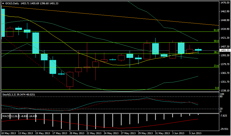This screenshot has width=231, height=136.
Task: Click the 27 May 2013 date label
Action: [128, 133]
